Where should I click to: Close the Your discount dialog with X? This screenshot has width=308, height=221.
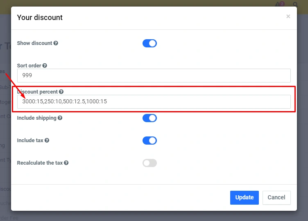(288, 16)
